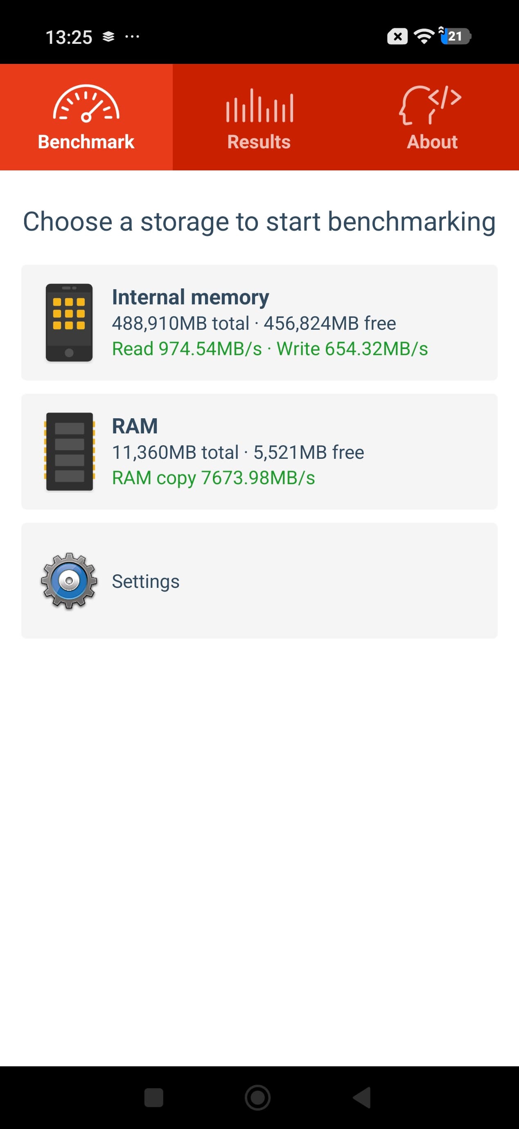519x1129 pixels.
Task: Tap the battery indicator showing 21
Action: [455, 36]
